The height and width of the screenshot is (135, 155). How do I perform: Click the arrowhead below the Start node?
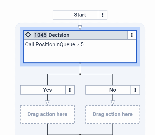click(80, 27)
